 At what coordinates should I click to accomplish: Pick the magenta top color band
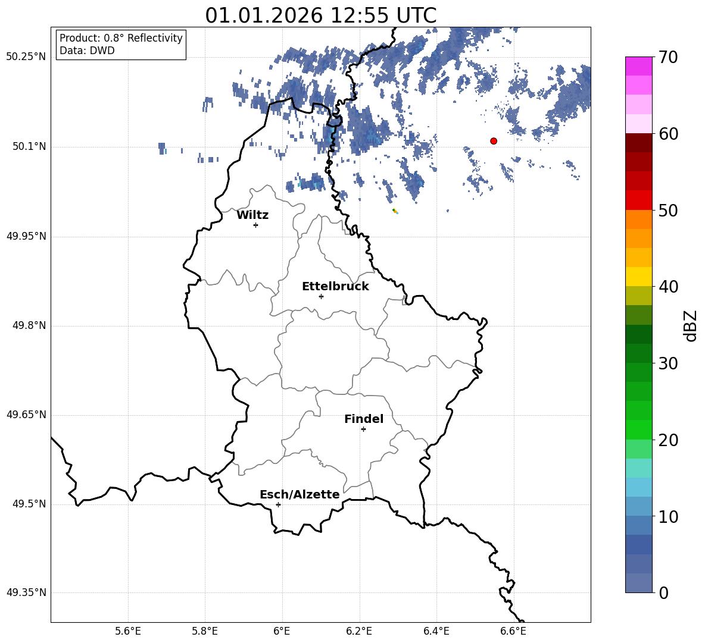point(639,67)
